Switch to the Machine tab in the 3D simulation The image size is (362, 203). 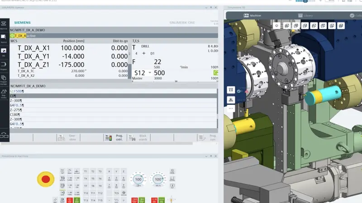tap(252, 15)
